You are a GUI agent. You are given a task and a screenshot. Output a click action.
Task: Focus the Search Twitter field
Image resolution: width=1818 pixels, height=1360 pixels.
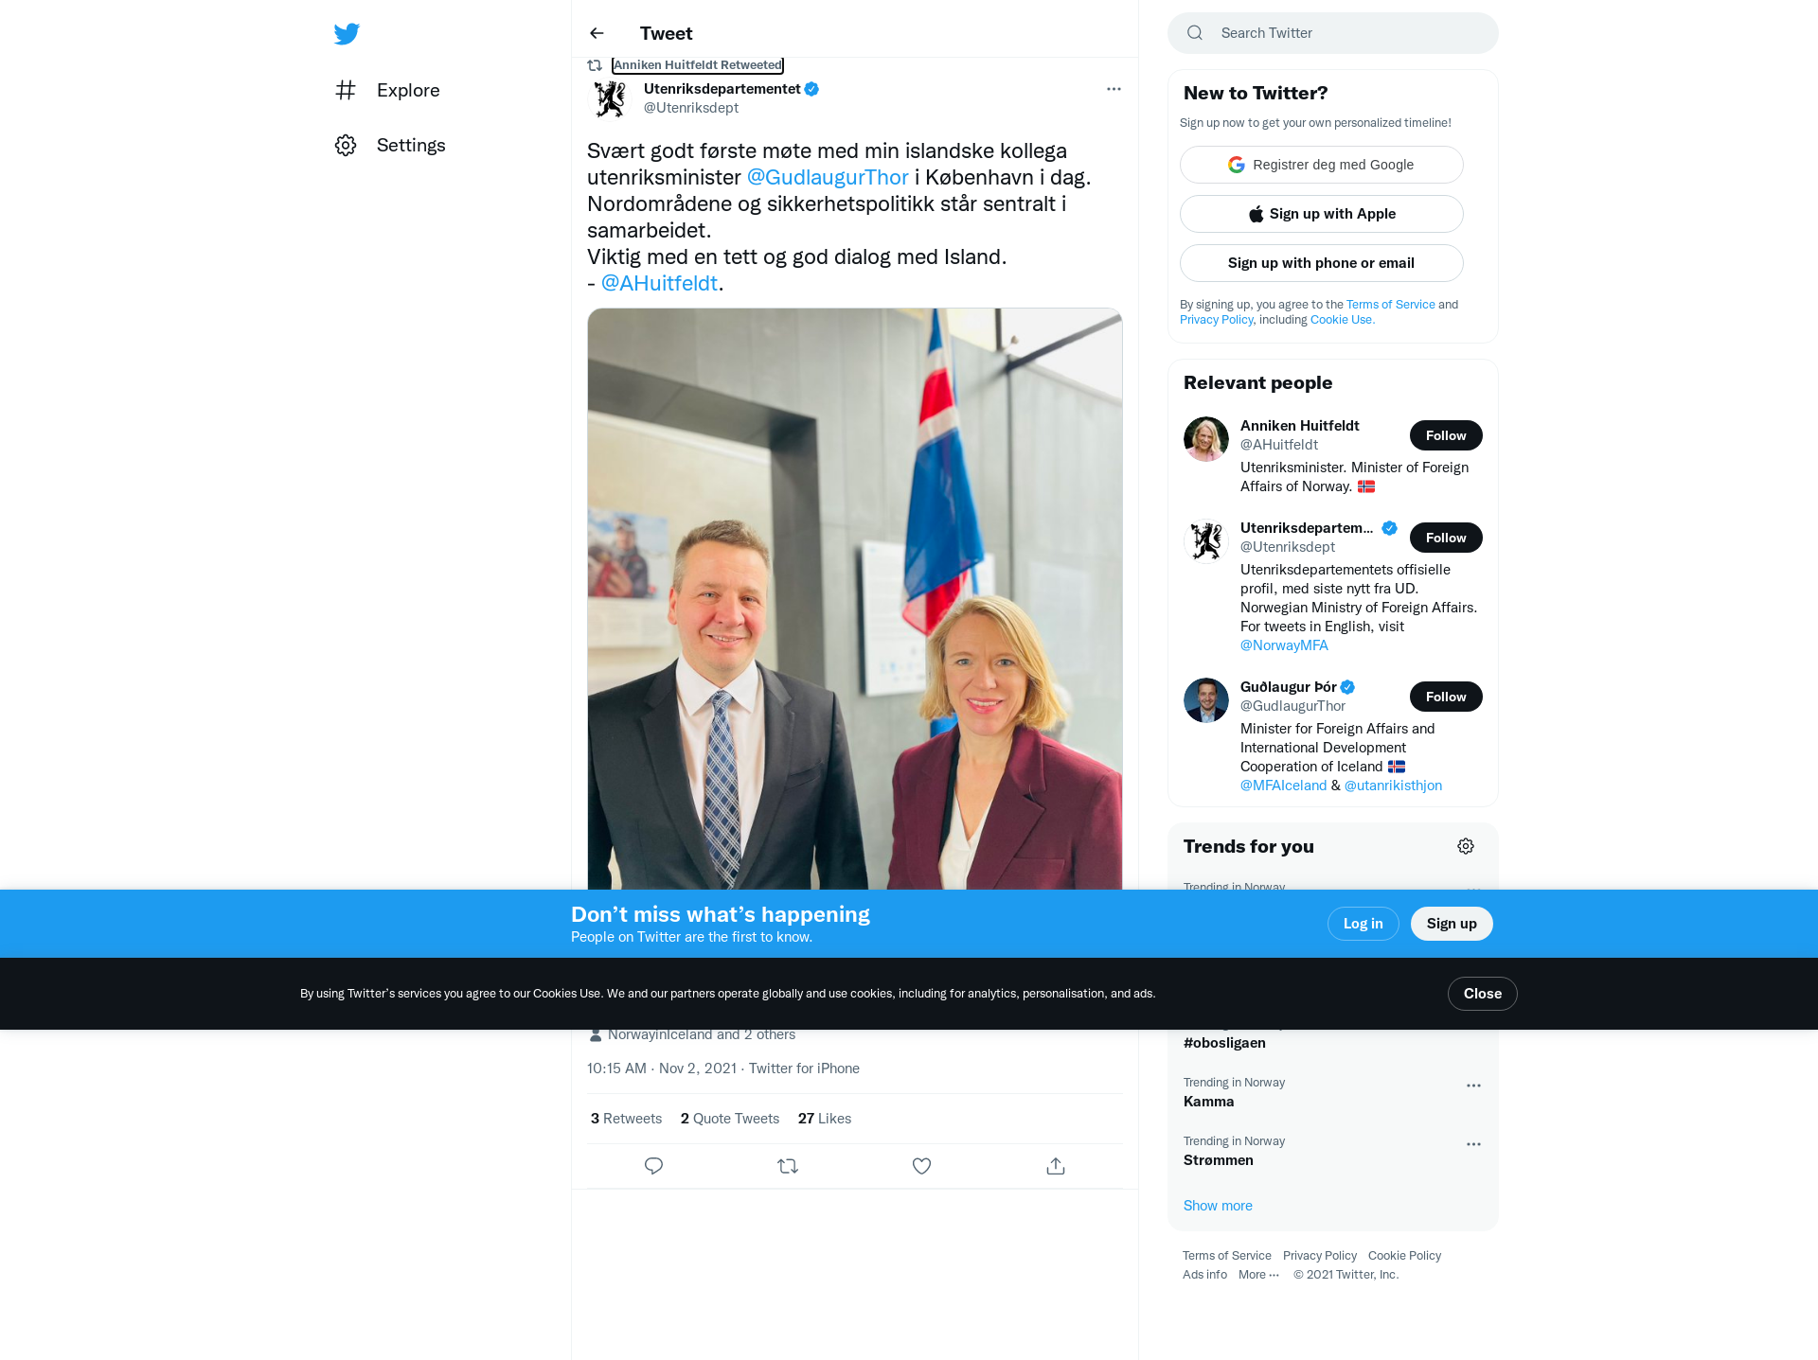pos(1333,33)
